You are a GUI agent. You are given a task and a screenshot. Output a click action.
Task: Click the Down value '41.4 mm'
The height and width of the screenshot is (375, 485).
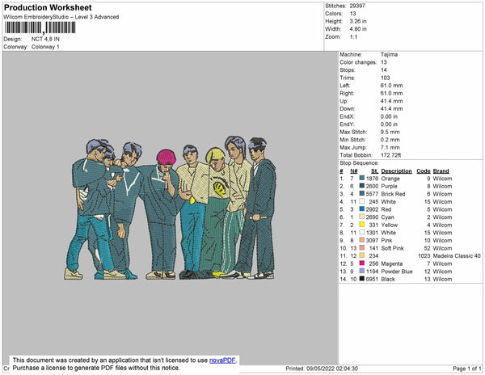pyautogui.click(x=391, y=109)
